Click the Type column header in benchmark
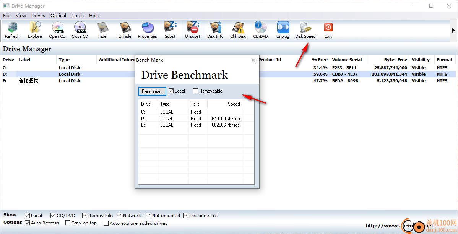The height and width of the screenshot is (234, 458). click(x=173, y=104)
